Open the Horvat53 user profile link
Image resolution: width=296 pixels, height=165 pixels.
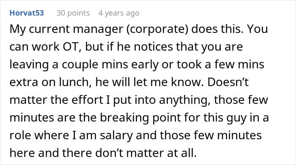(27, 13)
